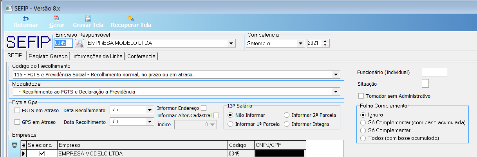Click the Recuperar Tela folder icon
This screenshot has width=477, height=157.
point(131,18)
